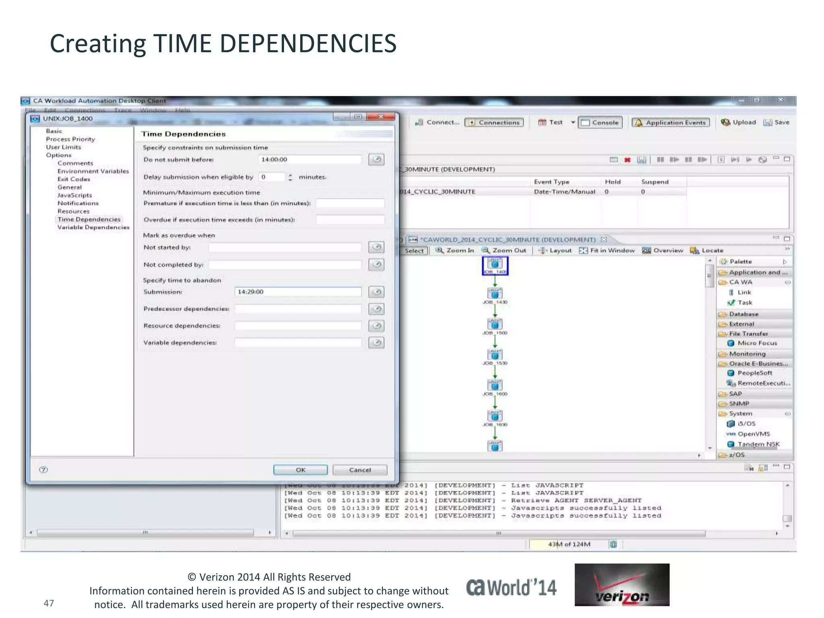Adjust delay submission minutes spinner
This screenshot has height=618, width=824.
click(x=290, y=177)
